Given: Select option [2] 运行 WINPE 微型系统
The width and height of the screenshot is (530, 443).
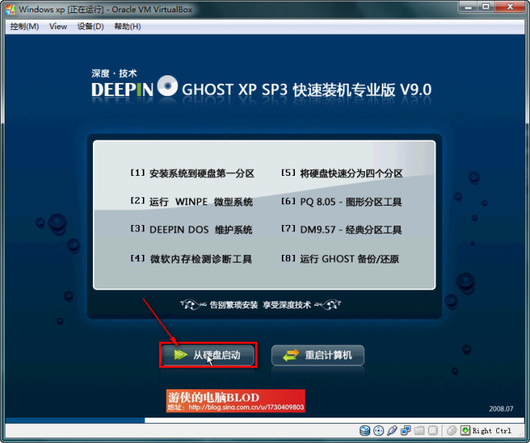Looking at the screenshot, I should tap(192, 202).
